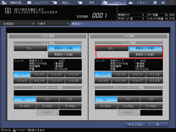Select post inserter なし for ウラ表紙
The width and height of the screenshot is (176, 132).
coord(106,99)
